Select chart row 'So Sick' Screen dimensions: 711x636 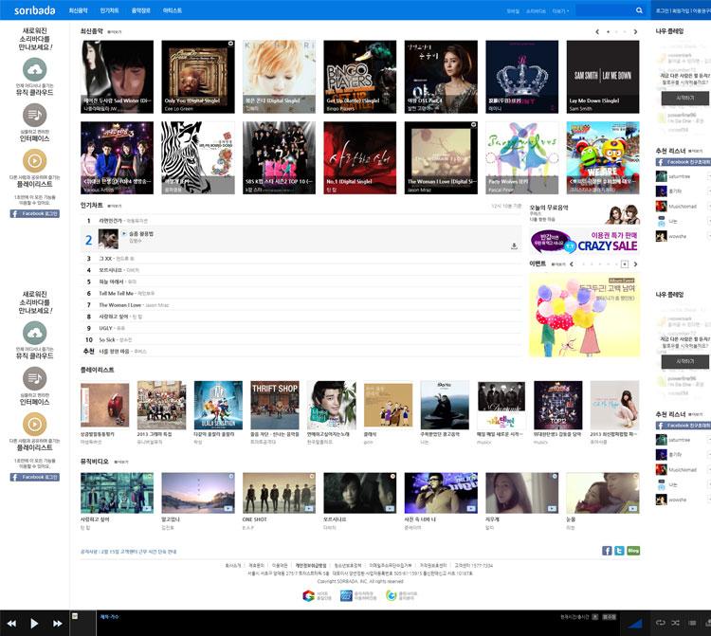pyautogui.click(x=301, y=339)
